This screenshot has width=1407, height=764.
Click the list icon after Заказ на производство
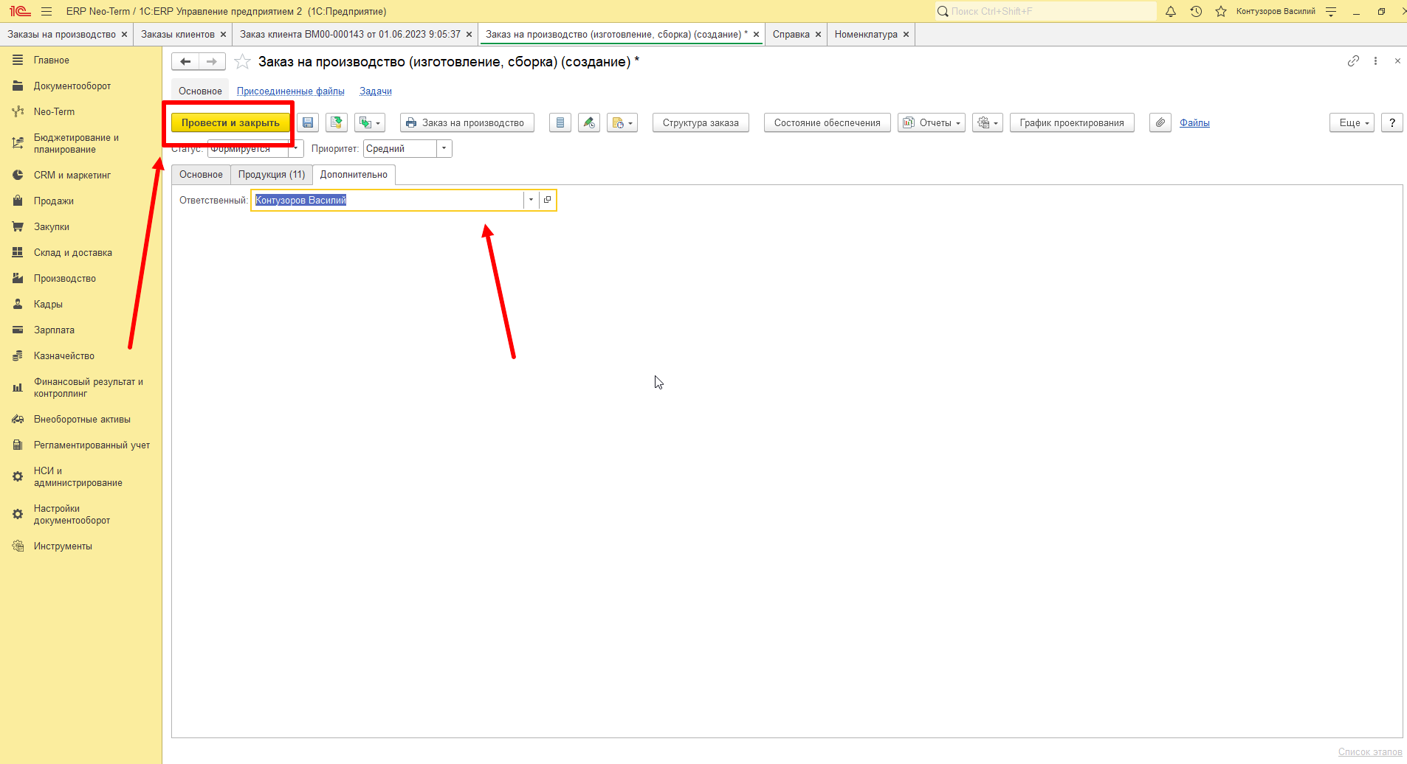pos(560,122)
